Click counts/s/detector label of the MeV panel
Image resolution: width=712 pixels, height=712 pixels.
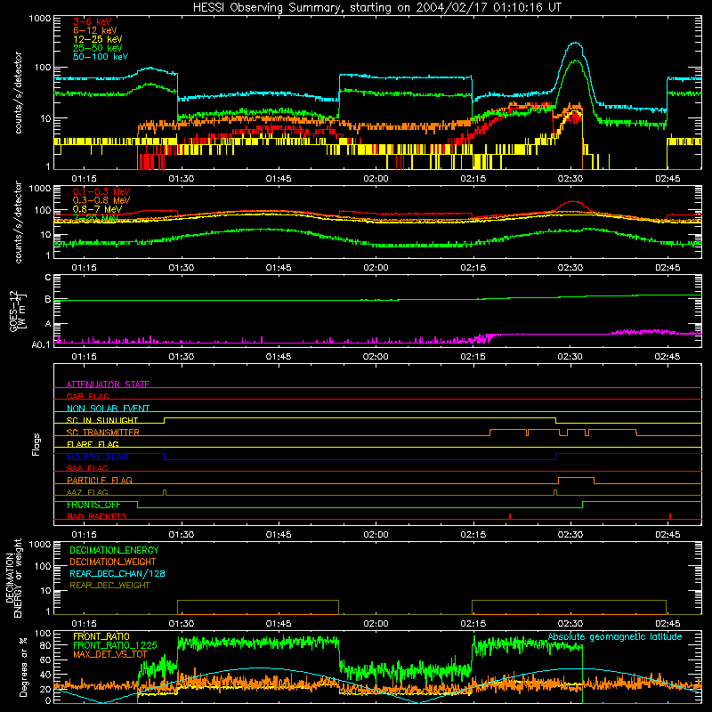pos(18,222)
